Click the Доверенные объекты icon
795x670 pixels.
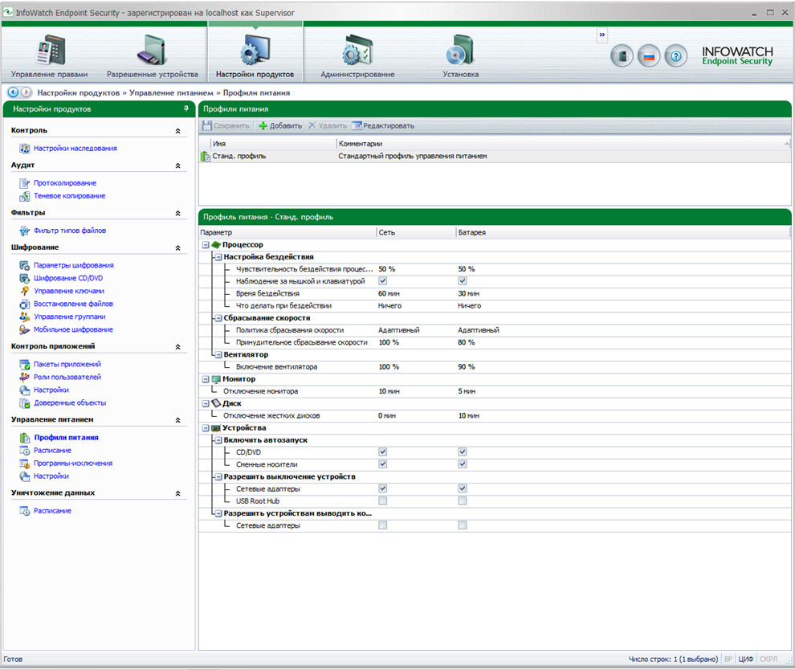click(x=24, y=402)
